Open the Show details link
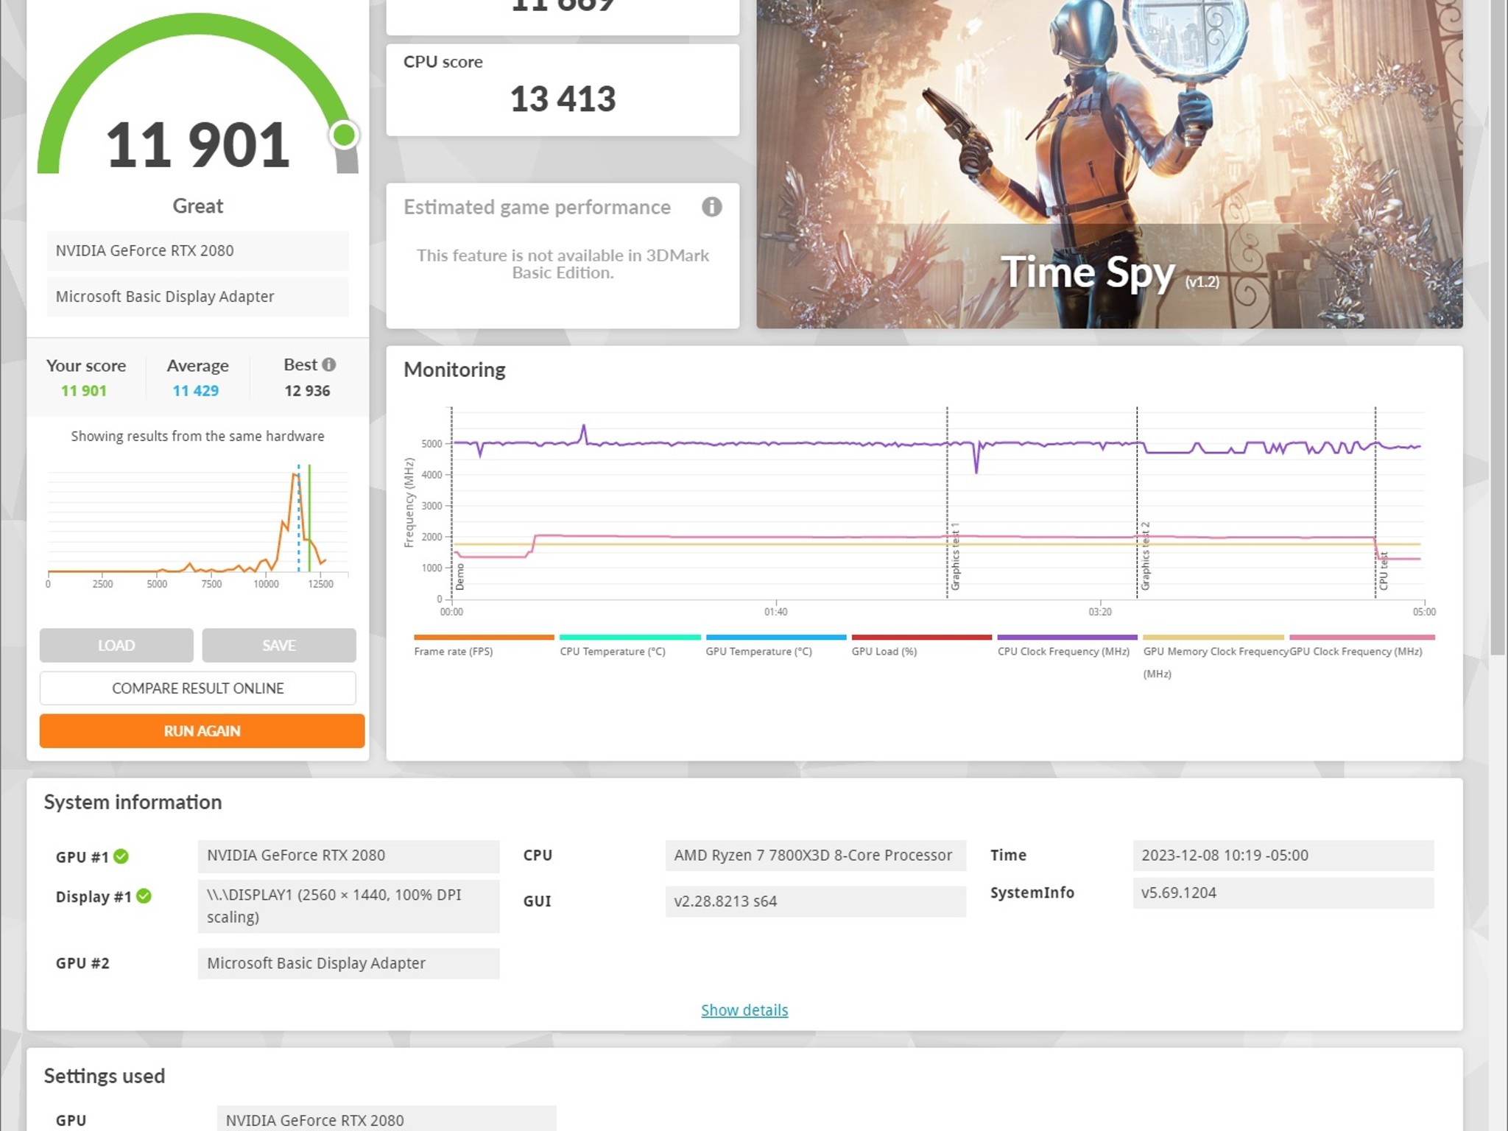This screenshot has height=1131, width=1508. point(744,1010)
